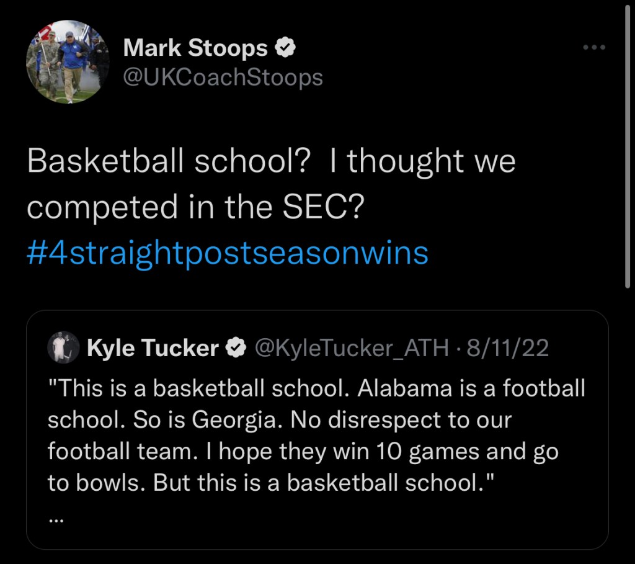Expand the truncated quote via trailing ellipsis
This screenshot has width=635, height=564.
coord(56,519)
